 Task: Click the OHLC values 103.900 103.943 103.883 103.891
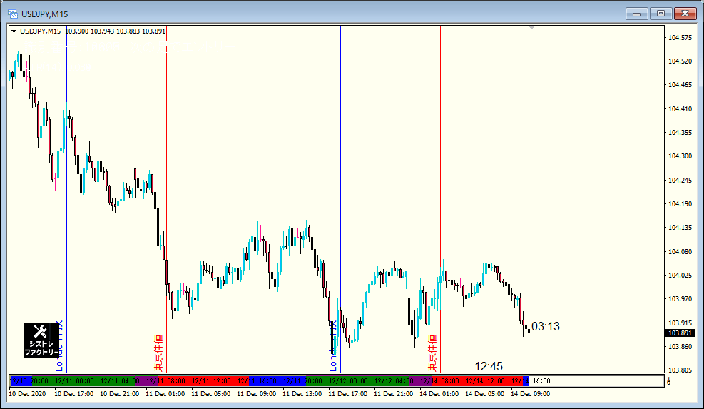click(116, 31)
